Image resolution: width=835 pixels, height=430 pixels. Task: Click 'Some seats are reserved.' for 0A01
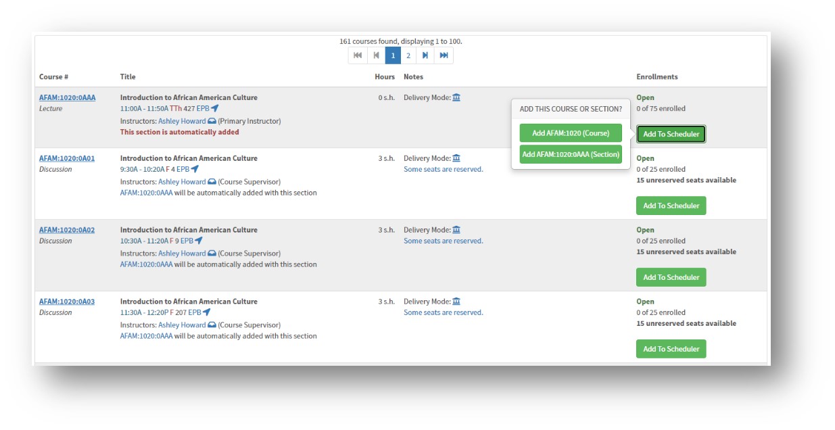click(443, 169)
